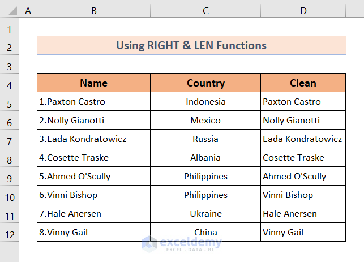
Task: Select column B header
Action: [x=93, y=10]
